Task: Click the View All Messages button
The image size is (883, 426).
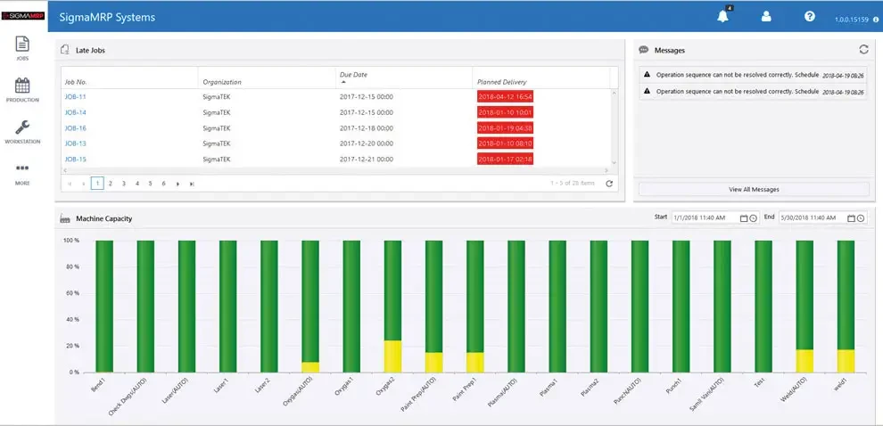Action: coord(753,189)
